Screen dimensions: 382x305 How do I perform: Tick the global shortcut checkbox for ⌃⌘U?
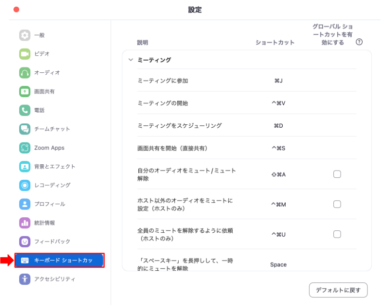point(337,234)
